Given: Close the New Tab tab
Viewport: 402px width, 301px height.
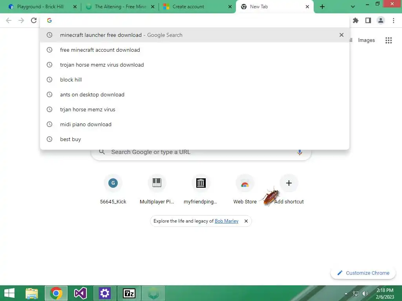Looking at the screenshot, I should click(x=307, y=7).
